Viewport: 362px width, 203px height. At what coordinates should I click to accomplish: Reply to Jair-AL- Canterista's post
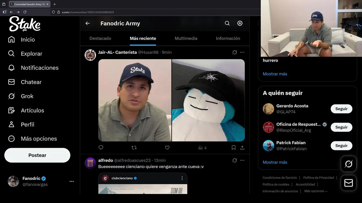tap(101, 147)
